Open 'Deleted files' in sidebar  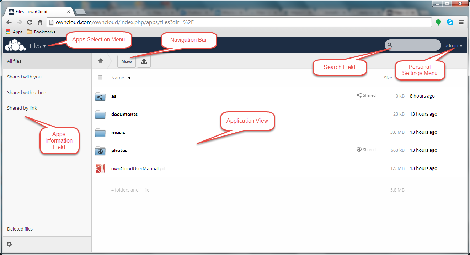pyautogui.click(x=20, y=229)
